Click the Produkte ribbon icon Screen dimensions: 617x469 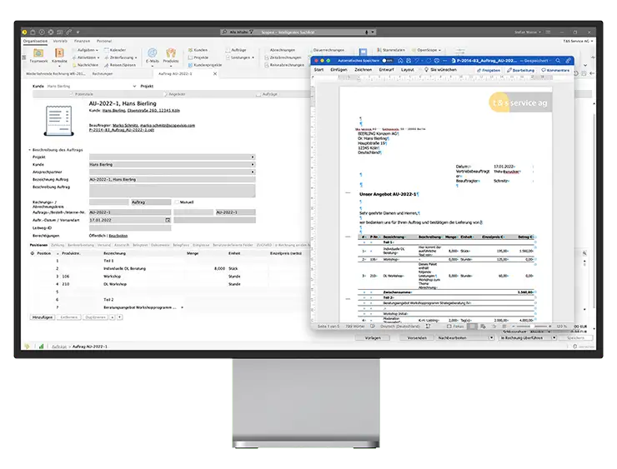tap(171, 53)
